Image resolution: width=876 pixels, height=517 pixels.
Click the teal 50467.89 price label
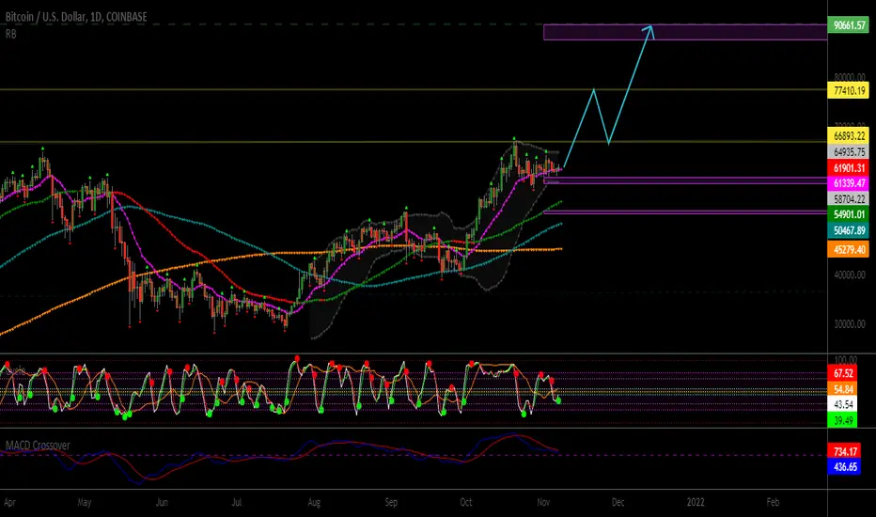point(848,230)
